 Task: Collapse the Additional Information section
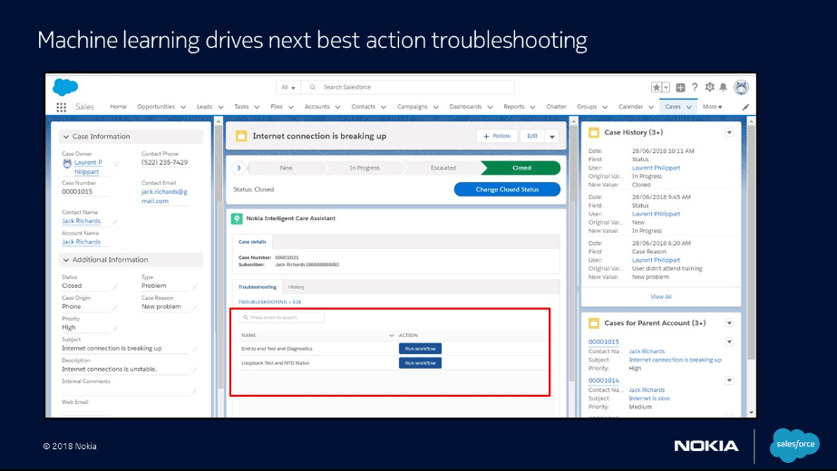[65, 260]
